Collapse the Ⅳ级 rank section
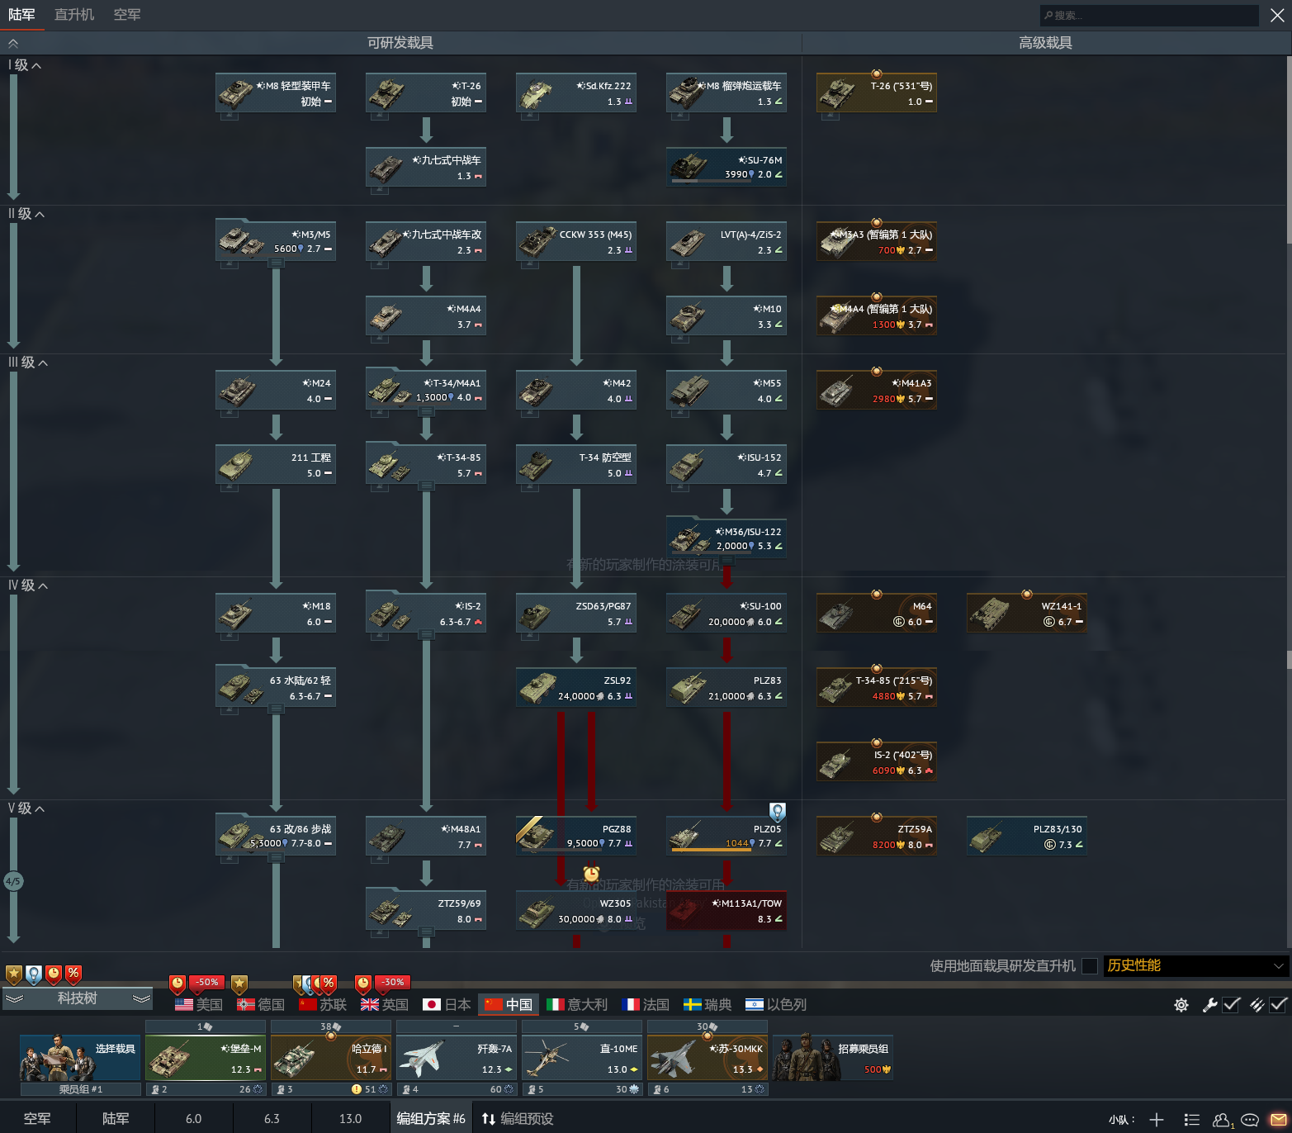1292x1133 pixels. point(28,585)
